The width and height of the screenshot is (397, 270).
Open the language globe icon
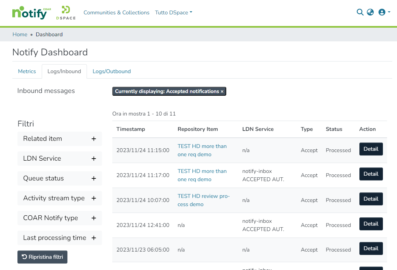tap(370, 12)
